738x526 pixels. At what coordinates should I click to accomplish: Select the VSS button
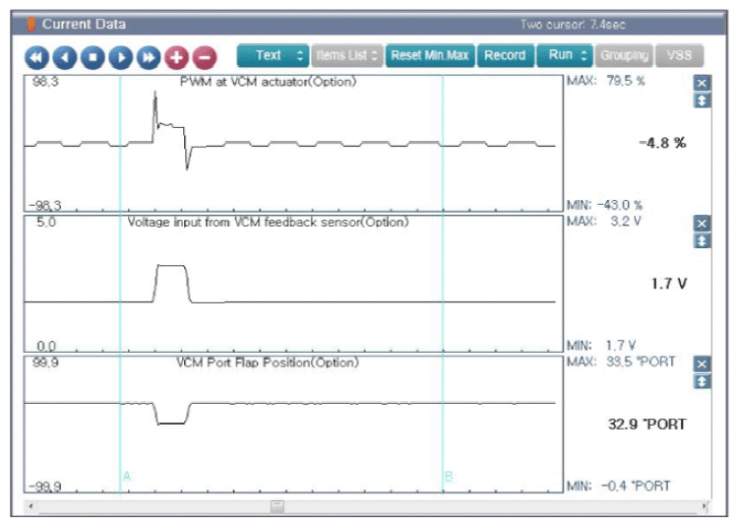680,55
